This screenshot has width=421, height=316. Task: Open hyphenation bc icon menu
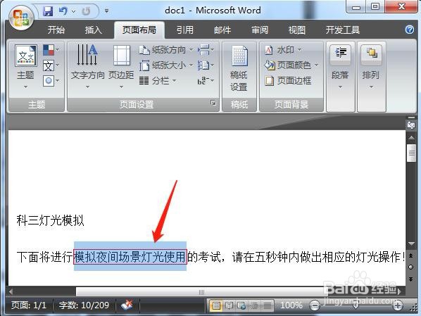[x=206, y=80]
